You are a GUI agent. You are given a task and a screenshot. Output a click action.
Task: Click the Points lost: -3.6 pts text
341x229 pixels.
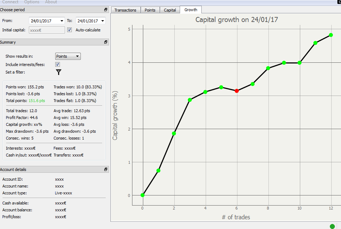(x=23, y=94)
